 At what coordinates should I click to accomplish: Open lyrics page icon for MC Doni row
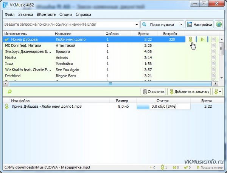coord(213,46)
